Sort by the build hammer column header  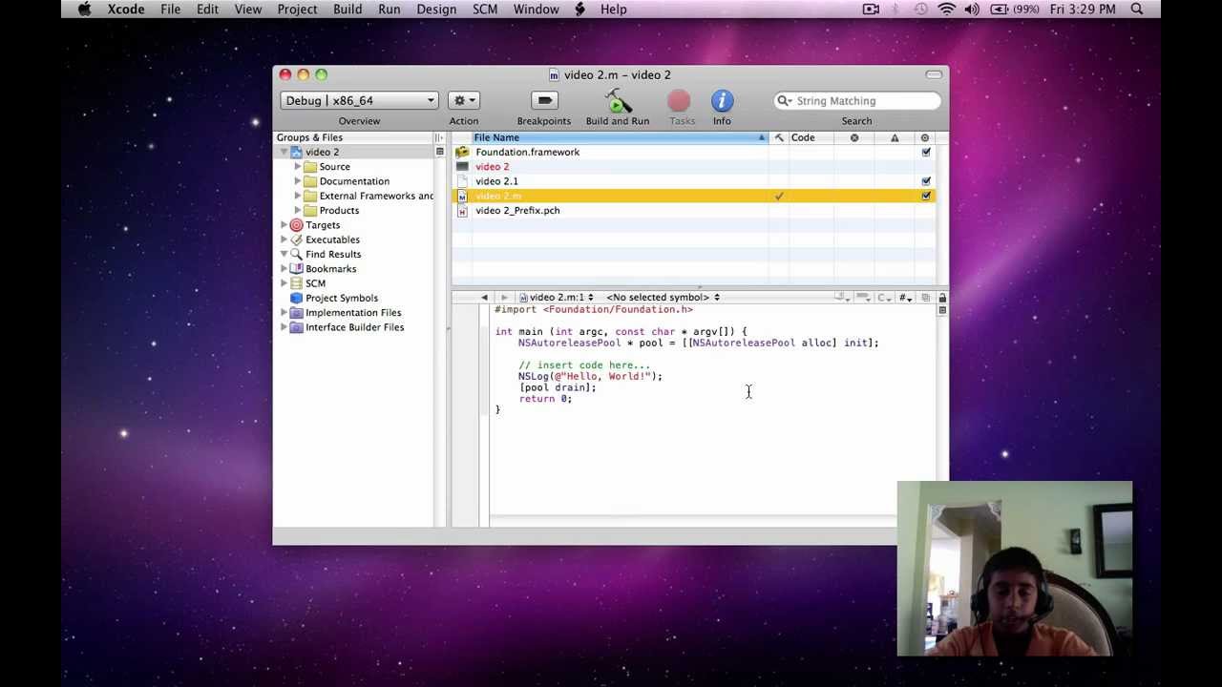pos(779,137)
